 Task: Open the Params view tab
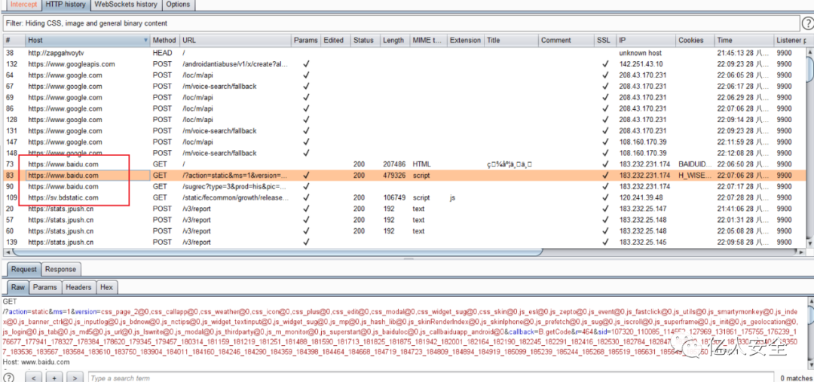tap(45, 287)
